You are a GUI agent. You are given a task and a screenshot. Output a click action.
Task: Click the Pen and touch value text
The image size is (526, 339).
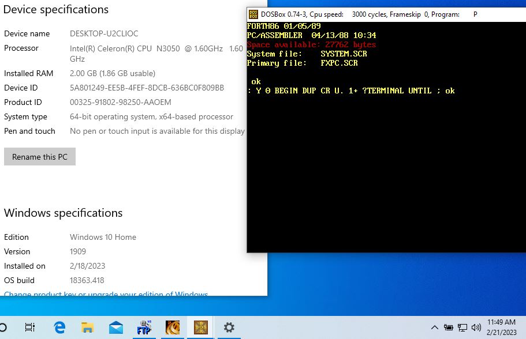[157, 131]
